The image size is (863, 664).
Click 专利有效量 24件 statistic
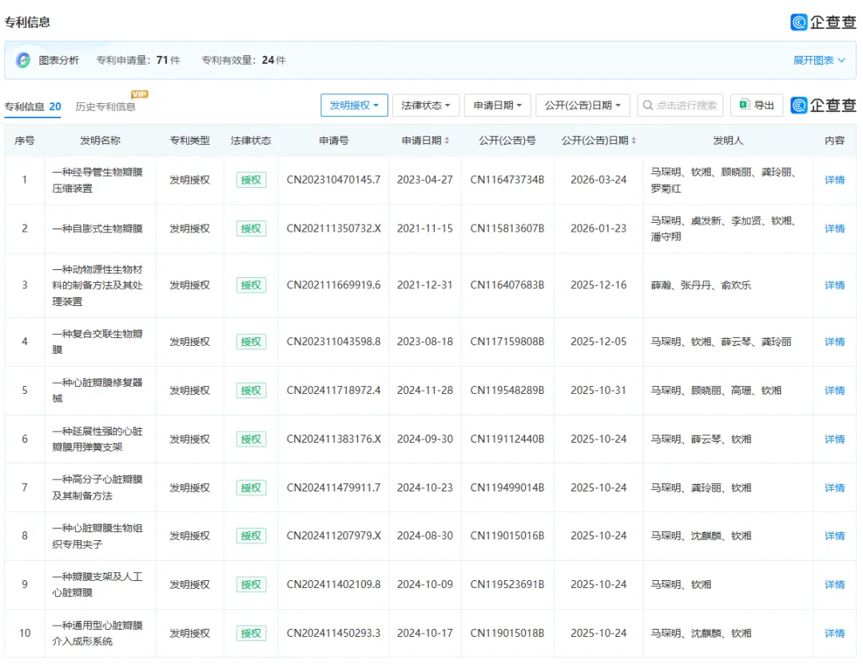[244, 60]
